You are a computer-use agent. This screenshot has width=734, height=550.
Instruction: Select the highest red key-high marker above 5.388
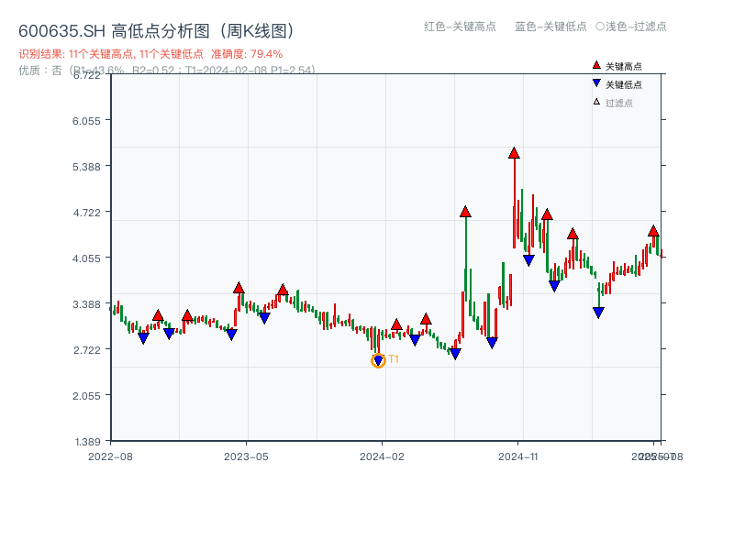tap(514, 153)
